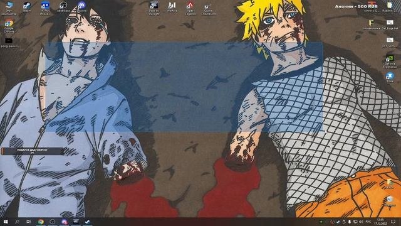
Task: Open the Discord desktop shortcut
Action: 81,7
